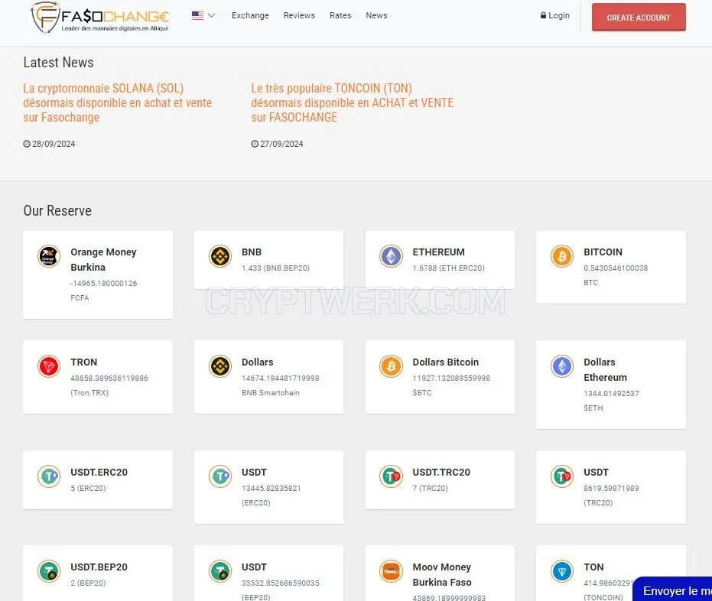
Task: Open the Rates page
Action: pos(340,15)
